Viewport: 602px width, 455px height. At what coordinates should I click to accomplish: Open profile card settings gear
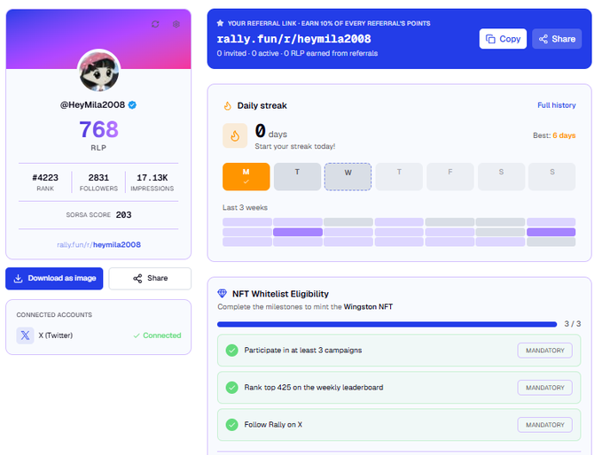pyautogui.click(x=176, y=24)
